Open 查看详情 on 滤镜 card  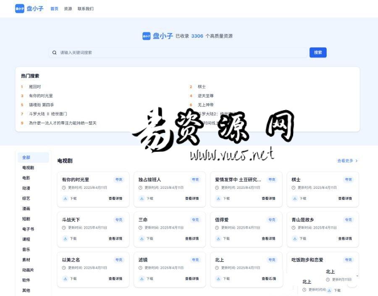[192, 279]
